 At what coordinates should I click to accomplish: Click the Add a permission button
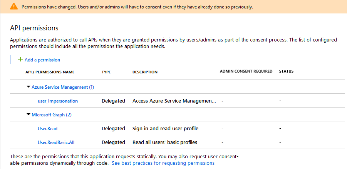[x=39, y=60]
